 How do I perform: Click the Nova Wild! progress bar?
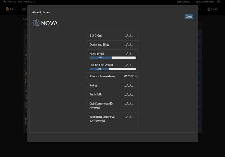tap(112, 58)
